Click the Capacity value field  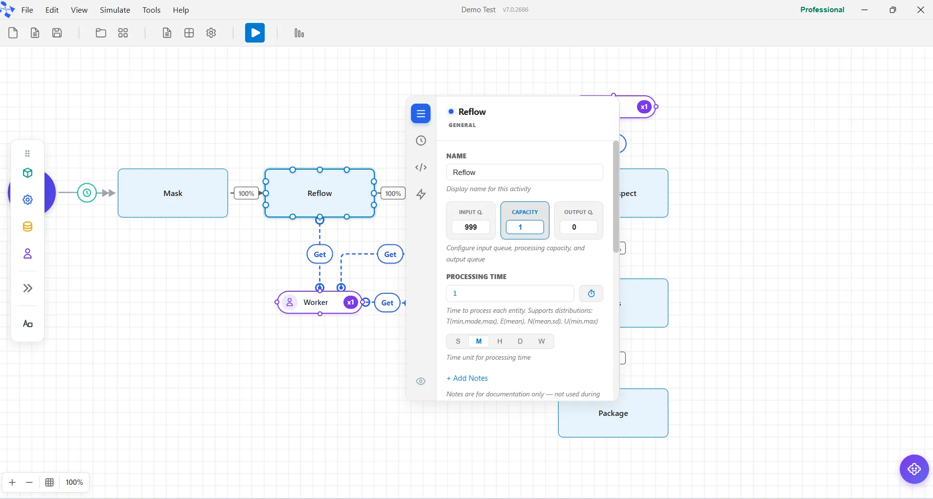pyautogui.click(x=525, y=227)
